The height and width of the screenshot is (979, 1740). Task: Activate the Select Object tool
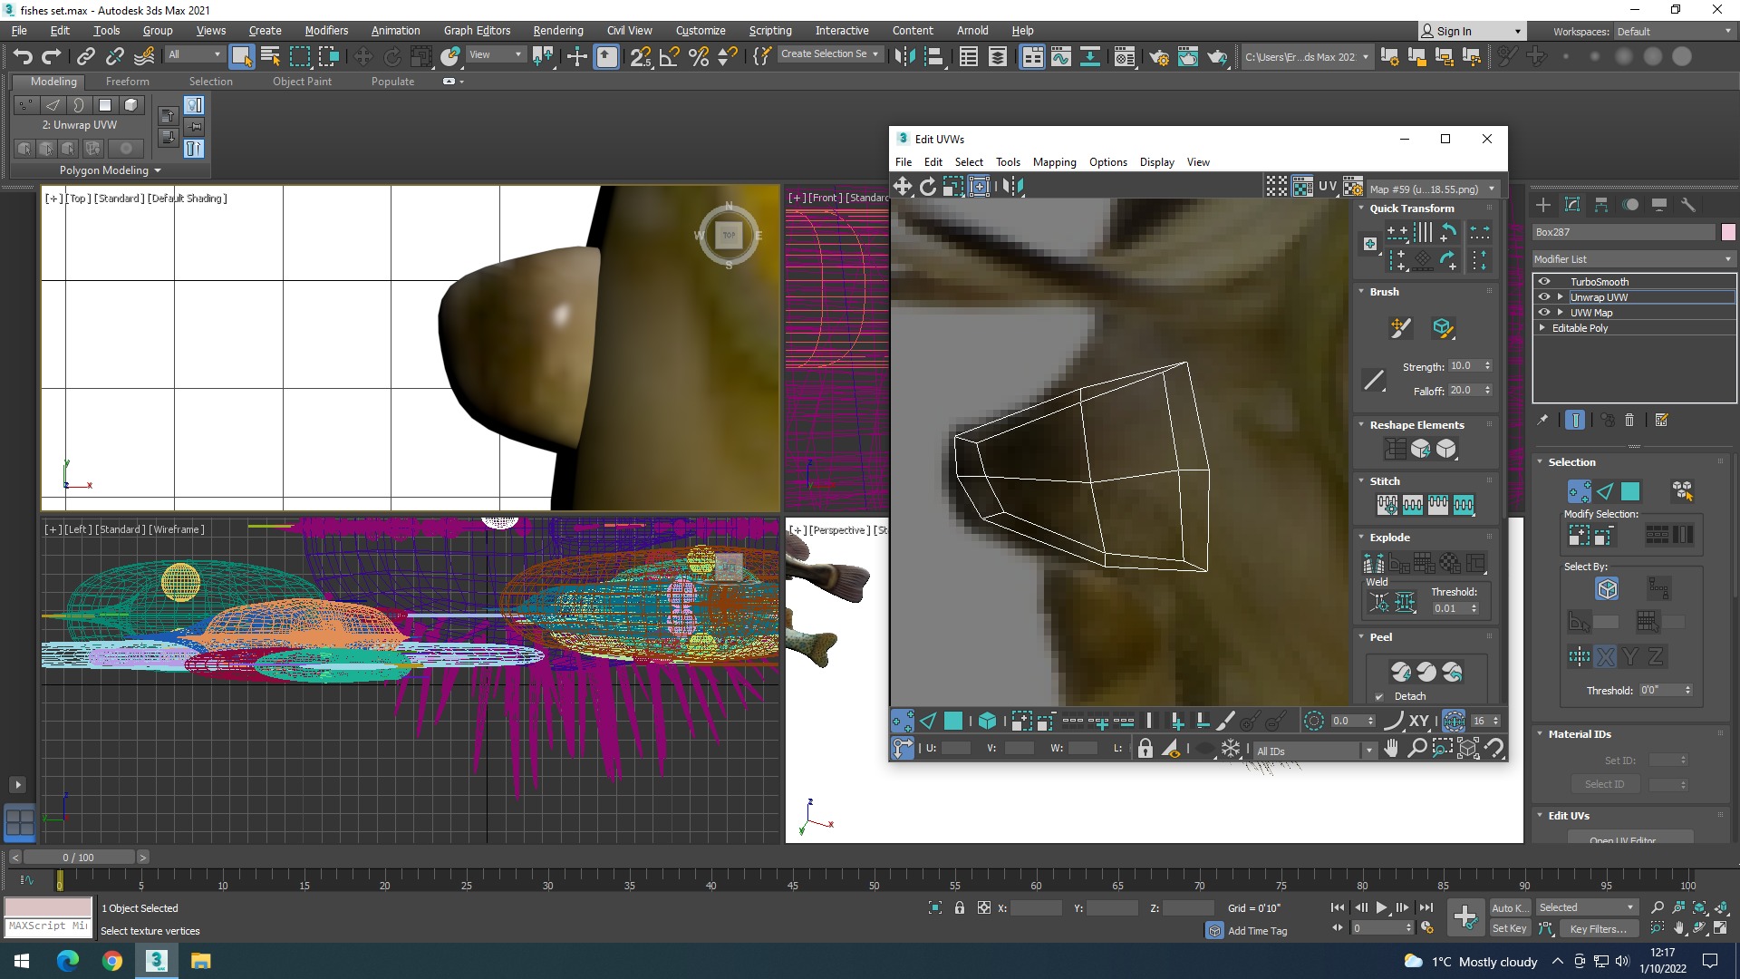coord(241,56)
